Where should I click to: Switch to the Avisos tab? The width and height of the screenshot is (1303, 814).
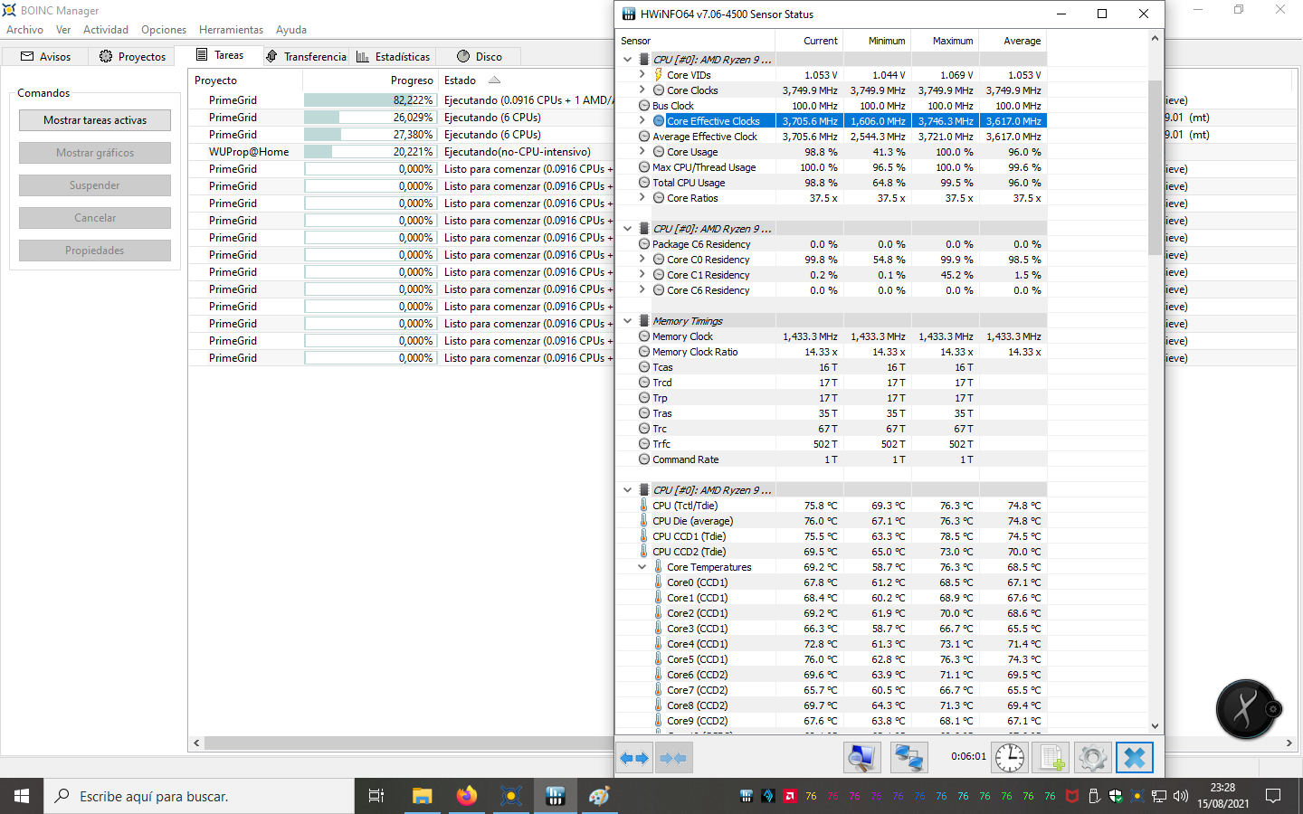coord(45,56)
